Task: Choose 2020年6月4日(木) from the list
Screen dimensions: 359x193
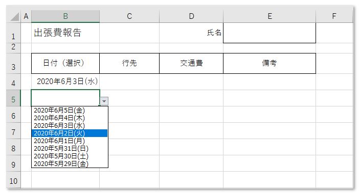Action: click(x=70, y=118)
